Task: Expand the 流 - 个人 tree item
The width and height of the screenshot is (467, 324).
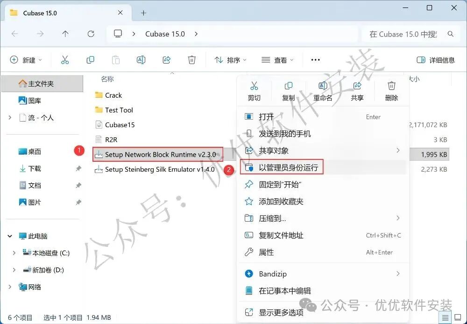Action: 10,118
